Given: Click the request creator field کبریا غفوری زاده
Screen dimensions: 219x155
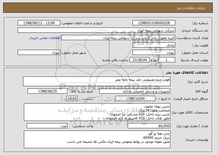Looking at the screenshot, I should pyautogui.click(x=118, y=38).
